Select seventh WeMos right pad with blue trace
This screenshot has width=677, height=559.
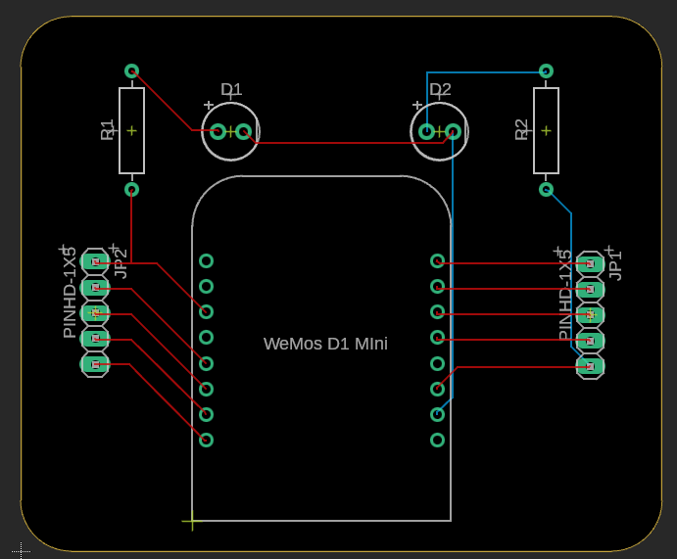pos(437,414)
